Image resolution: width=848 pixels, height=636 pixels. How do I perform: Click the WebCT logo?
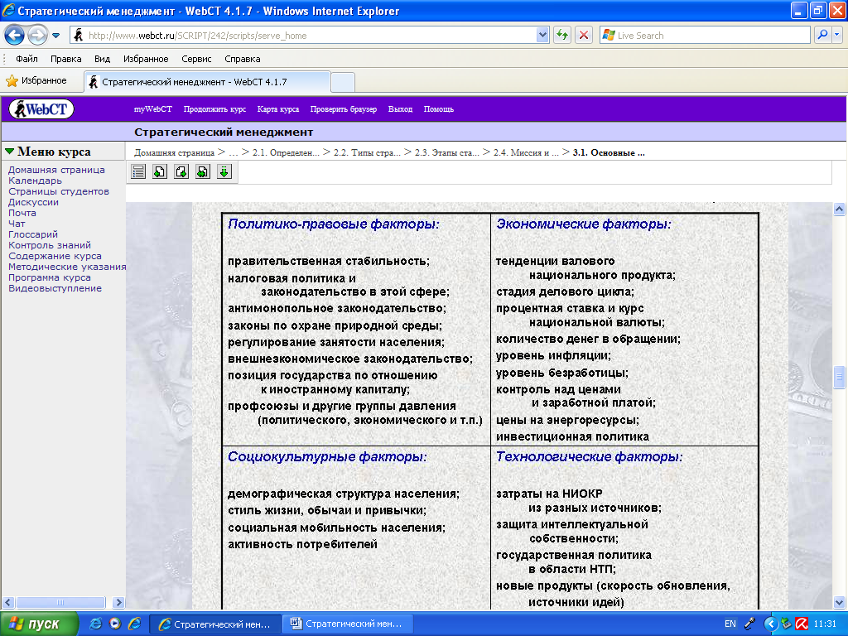tap(41, 109)
